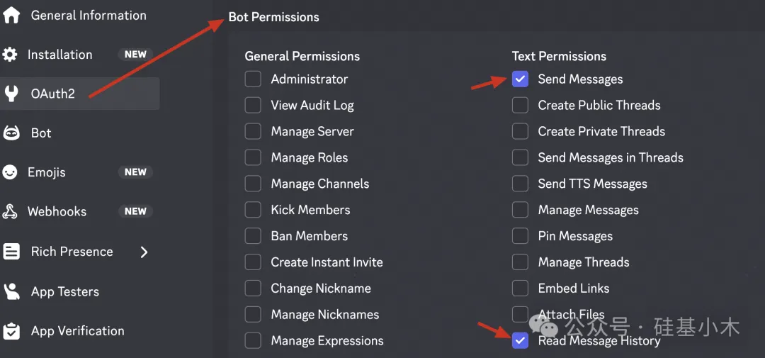Viewport: 765px width, 358px height.
Task: Click the Create Public Threads label
Action: 599,106
